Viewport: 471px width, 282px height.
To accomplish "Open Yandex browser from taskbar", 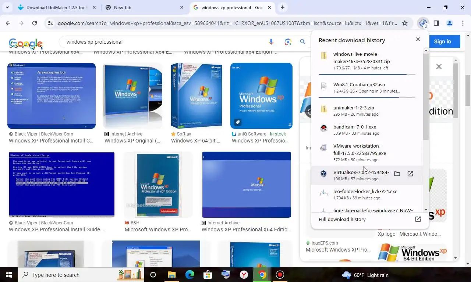I will point(244,275).
